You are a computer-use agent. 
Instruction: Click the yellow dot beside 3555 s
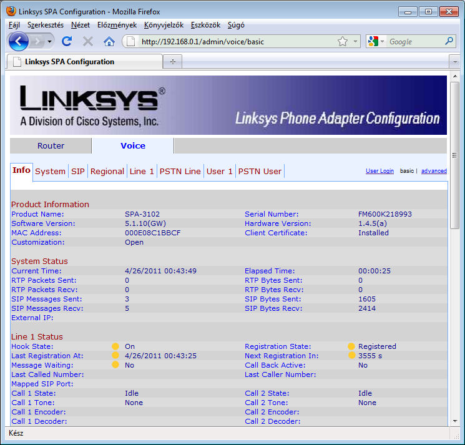(351, 356)
